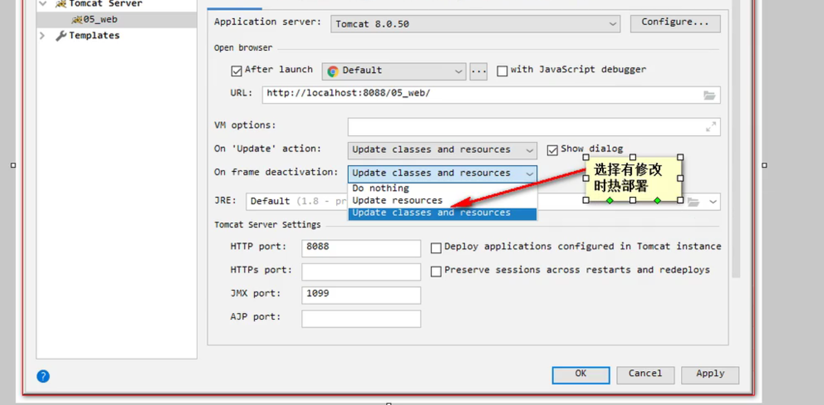Enable Deploy applications configured in Tomcat instance
This screenshot has width=824, height=405.
436,248
